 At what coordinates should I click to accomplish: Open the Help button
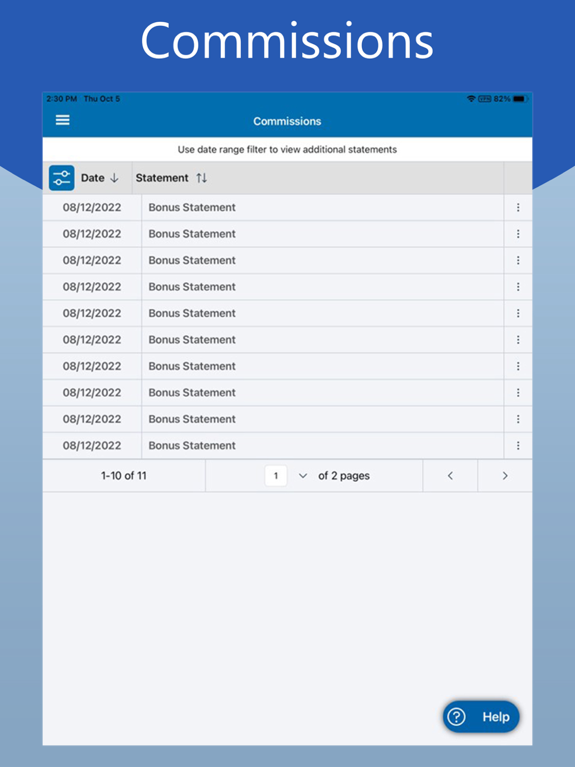[x=481, y=716]
